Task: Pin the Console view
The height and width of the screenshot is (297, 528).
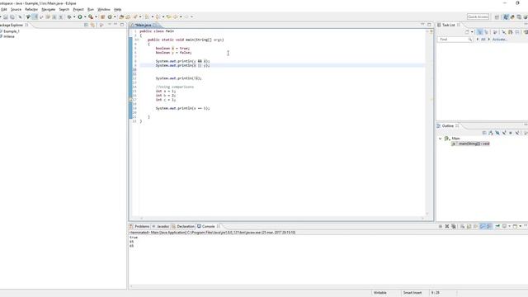Action: (497, 226)
